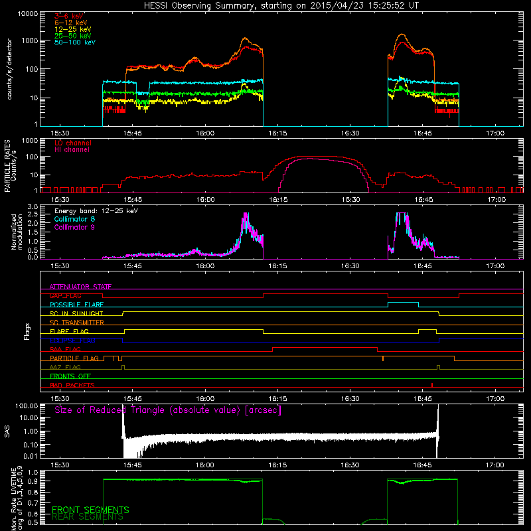Click the REAR SEGMENTS legend label
The height and width of the screenshot is (531, 531).
tap(88, 517)
